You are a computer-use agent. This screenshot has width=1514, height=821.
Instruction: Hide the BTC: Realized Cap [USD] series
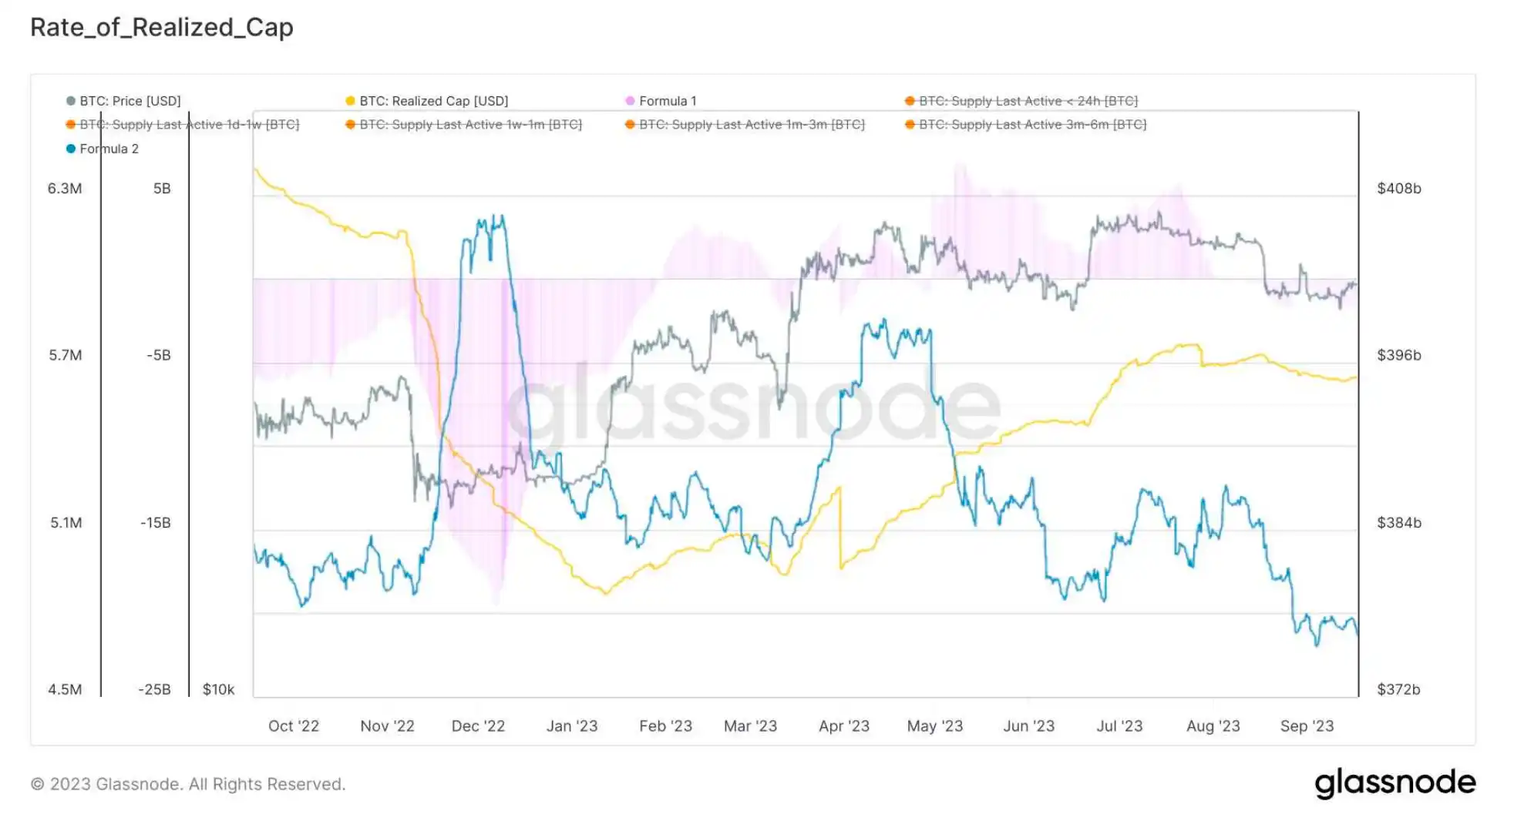click(433, 101)
